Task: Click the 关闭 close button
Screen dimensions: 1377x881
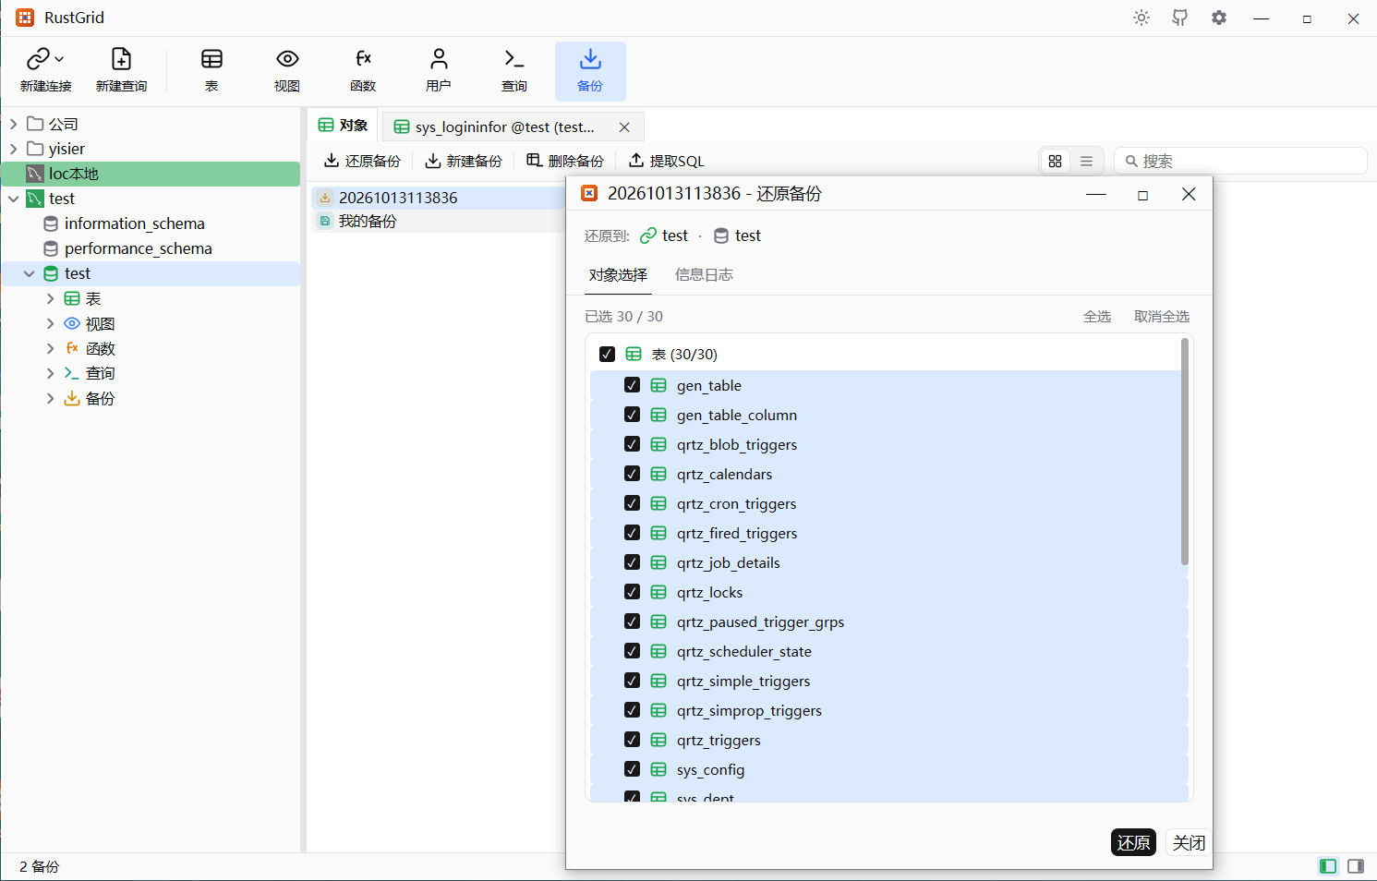Action: pyautogui.click(x=1189, y=842)
